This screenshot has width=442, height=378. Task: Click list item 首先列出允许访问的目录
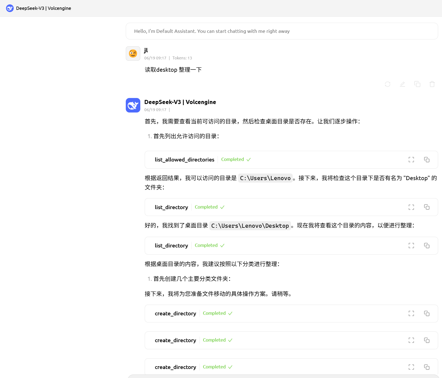coord(186,136)
